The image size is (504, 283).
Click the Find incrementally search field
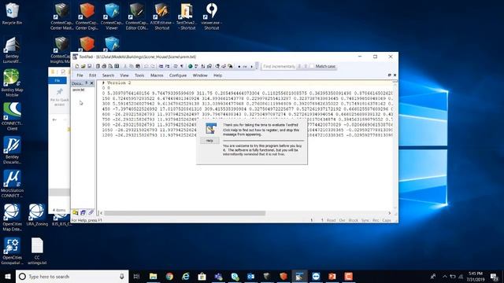pyautogui.click(x=279, y=66)
